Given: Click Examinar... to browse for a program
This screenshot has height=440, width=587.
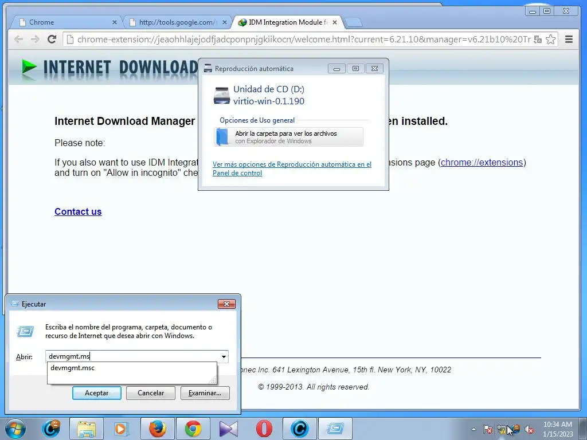Looking at the screenshot, I should (x=205, y=393).
